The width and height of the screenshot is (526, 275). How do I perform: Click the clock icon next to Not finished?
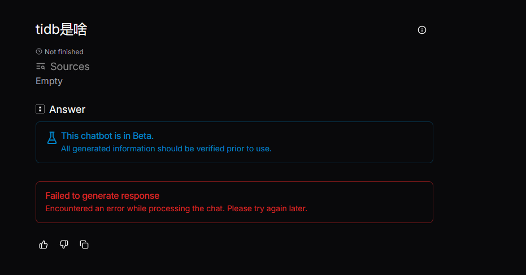(39, 51)
